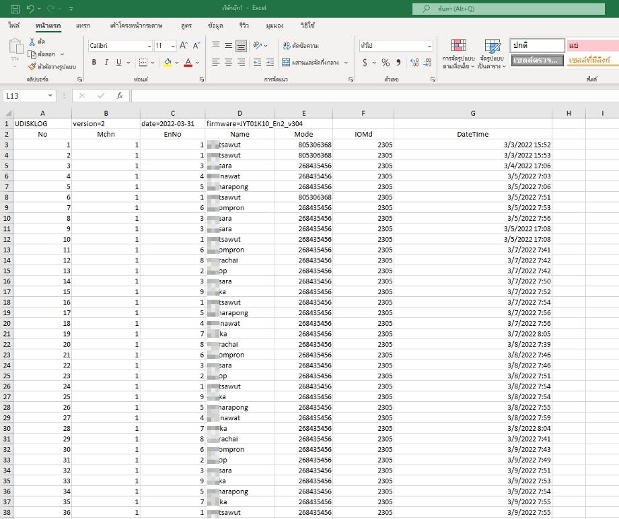Apply the yellow fill color swatch
This screenshot has height=519, width=619.
[x=168, y=63]
